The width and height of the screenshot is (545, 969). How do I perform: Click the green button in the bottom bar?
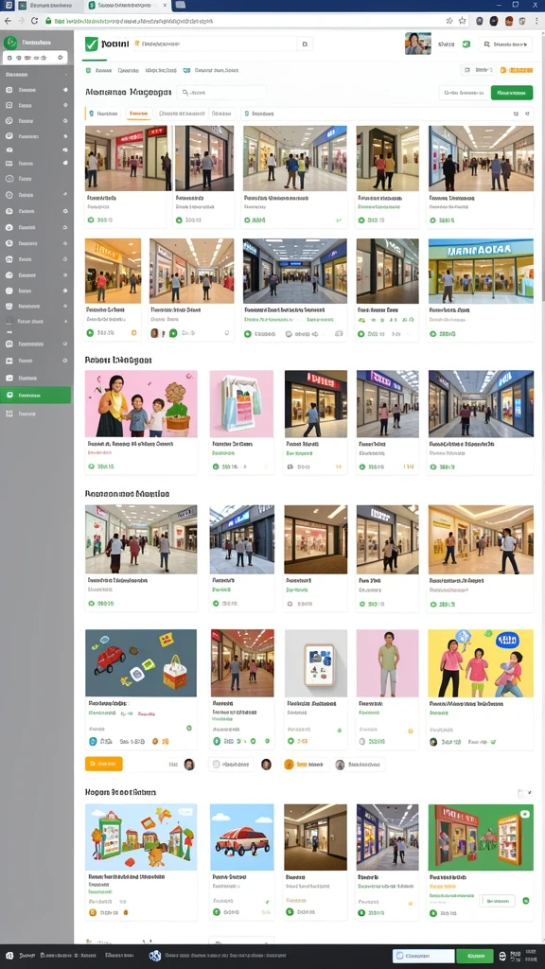[475, 956]
